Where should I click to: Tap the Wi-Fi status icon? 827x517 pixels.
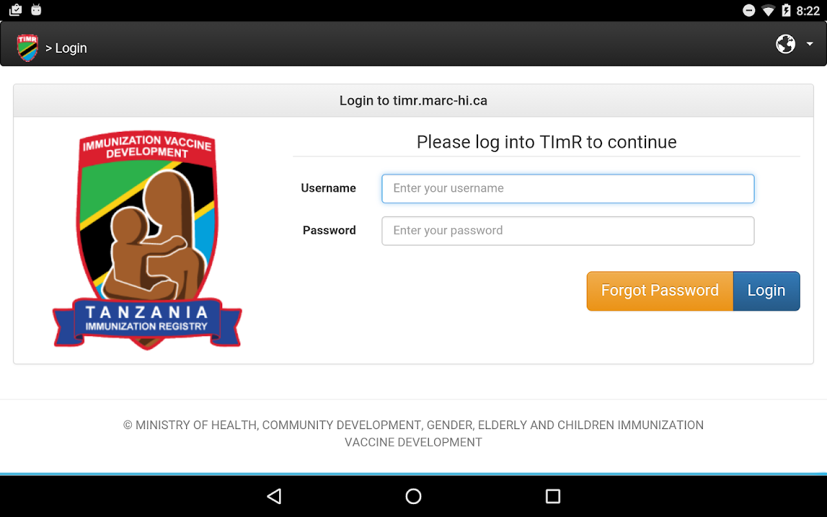click(768, 10)
